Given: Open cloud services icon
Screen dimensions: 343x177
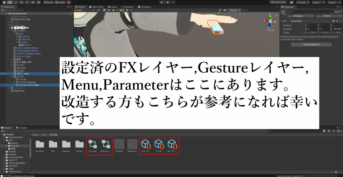Looking at the screenshot, I should 292,2.
